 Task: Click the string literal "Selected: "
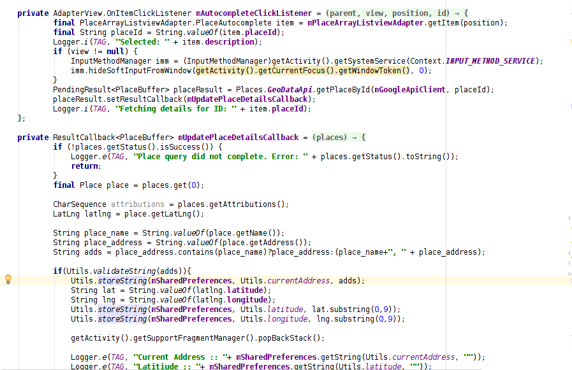click(x=142, y=42)
